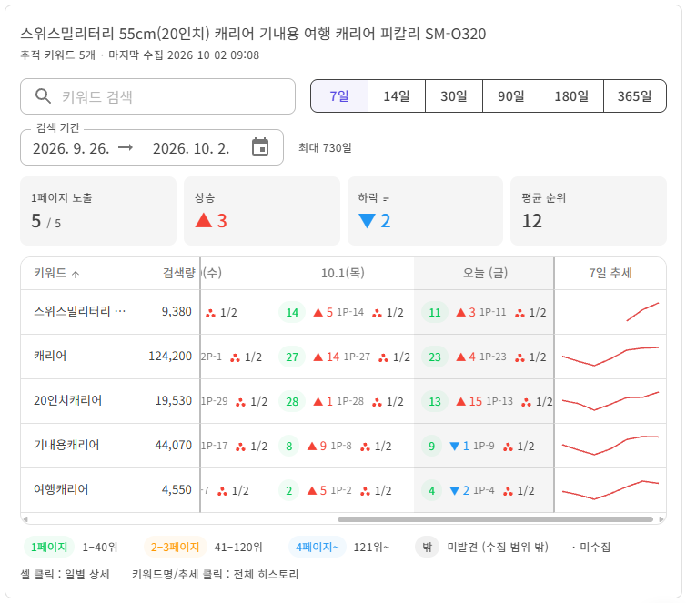
Task: Click 10.1 red cluster icon for 여행캐리어
Action: (365, 491)
